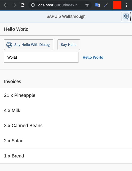Select the 2 x Salad invoice
This screenshot has width=132, height=171.
point(66,141)
